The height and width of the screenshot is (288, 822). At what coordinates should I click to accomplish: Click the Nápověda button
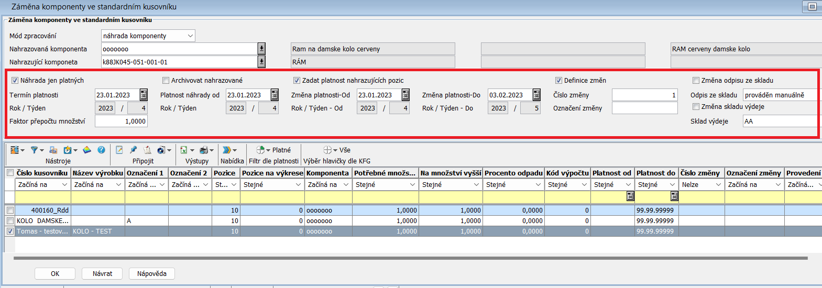point(152,274)
